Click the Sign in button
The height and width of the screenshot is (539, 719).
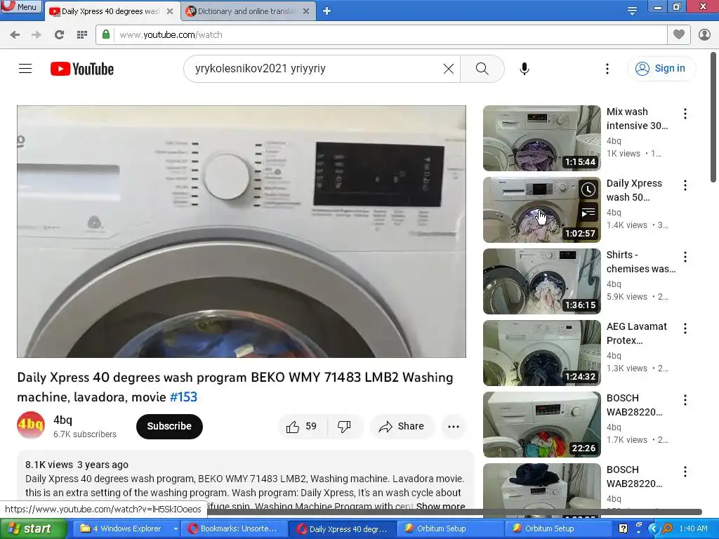(661, 68)
